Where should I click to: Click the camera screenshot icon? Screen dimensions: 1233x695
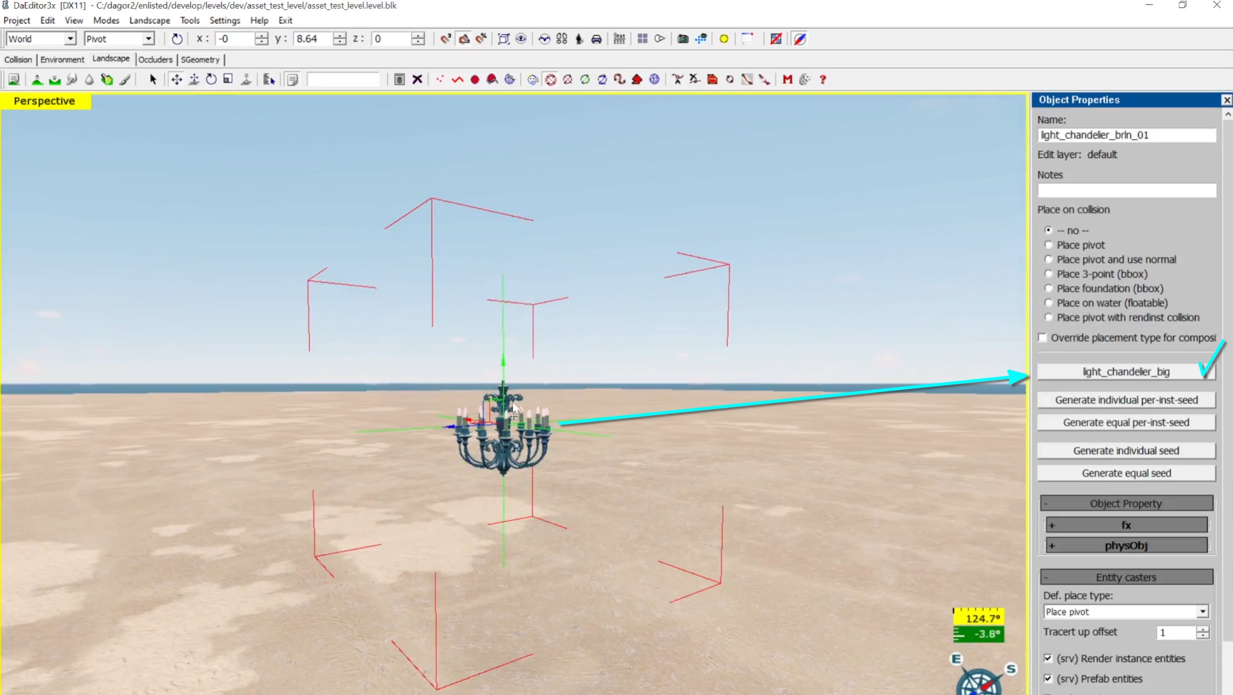683,39
